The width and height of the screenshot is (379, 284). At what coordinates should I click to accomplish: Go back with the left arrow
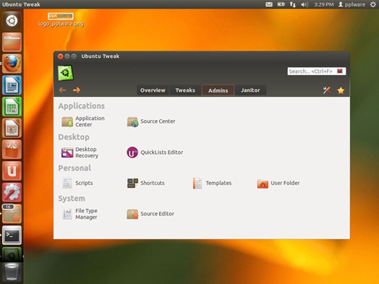[63, 90]
